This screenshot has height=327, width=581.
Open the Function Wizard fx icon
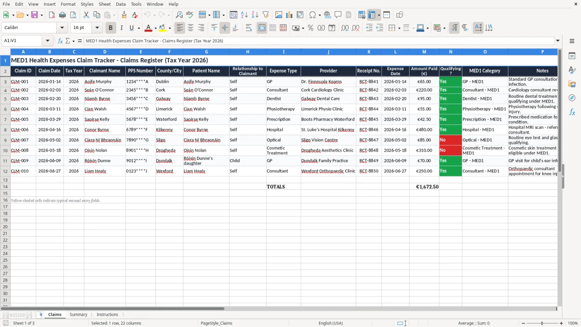(x=60, y=41)
